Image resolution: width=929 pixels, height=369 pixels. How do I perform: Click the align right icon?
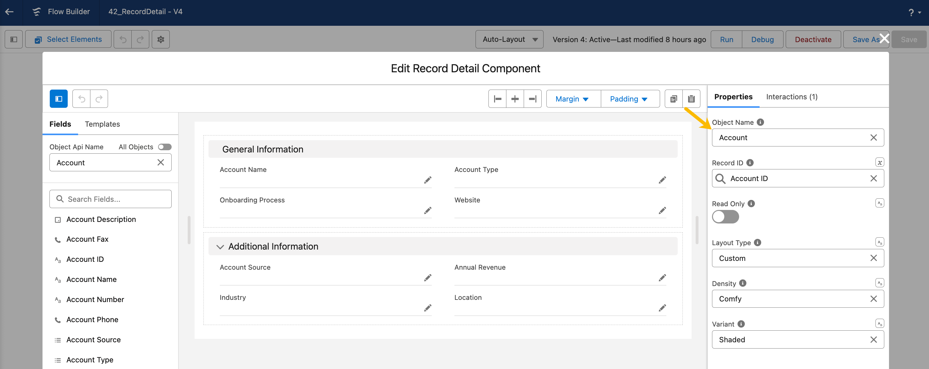coord(533,99)
